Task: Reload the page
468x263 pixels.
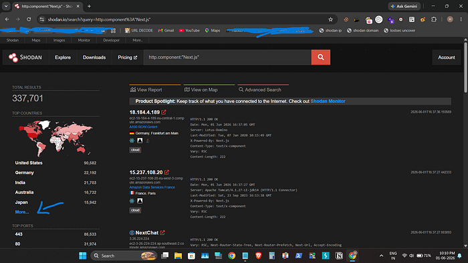Action: click(x=29, y=19)
